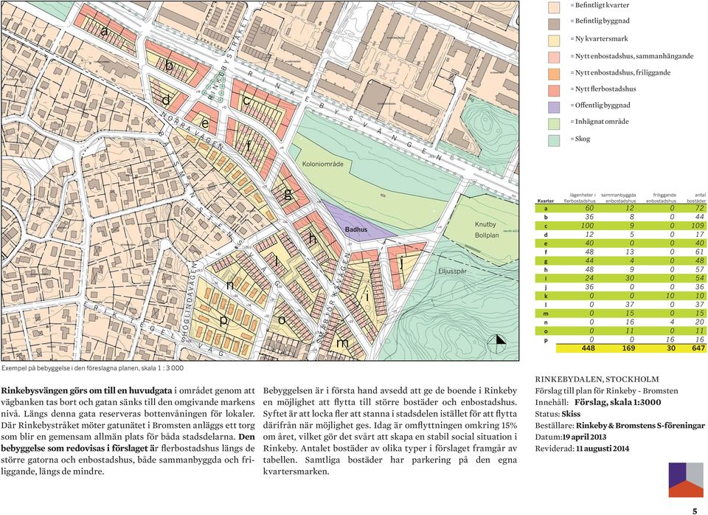Click the total 448 in the yellow sum row
Viewport: 708px width, 515px height.
point(589,348)
